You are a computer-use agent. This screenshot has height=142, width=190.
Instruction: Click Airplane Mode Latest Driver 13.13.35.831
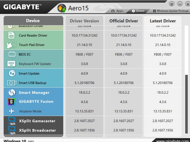(x=163, y=111)
